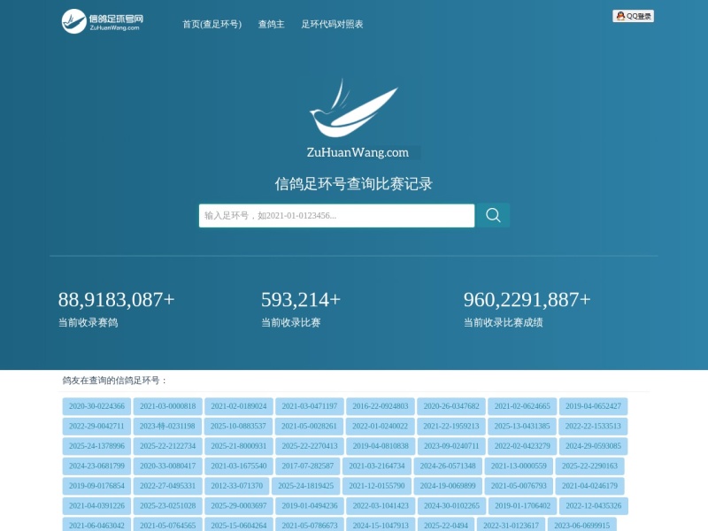View records for 2022-12-0435326
Viewport: 708px width, 531px height.
coord(593,505)
